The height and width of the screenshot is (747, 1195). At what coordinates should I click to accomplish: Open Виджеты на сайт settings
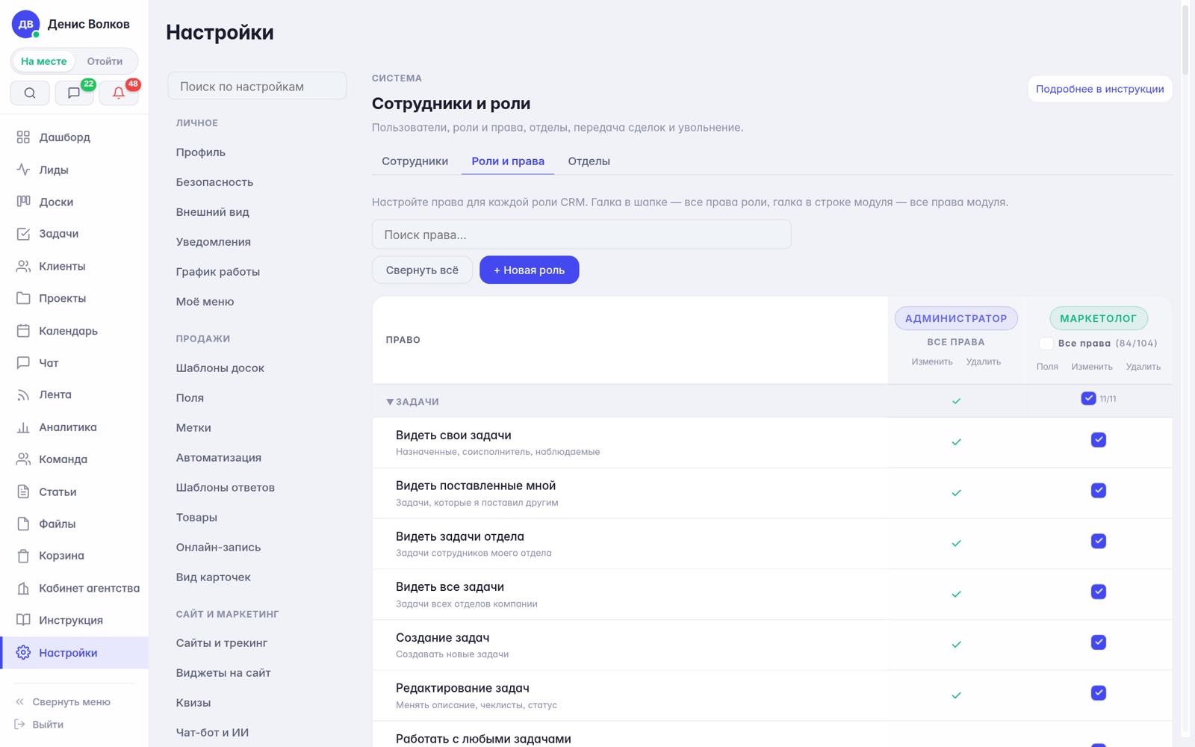pyautogui.click(x=223, y=673)
